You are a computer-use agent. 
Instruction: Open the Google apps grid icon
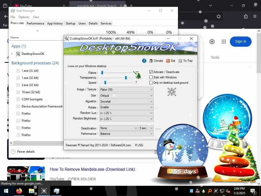pyautogui.click(x=224, y=42)
